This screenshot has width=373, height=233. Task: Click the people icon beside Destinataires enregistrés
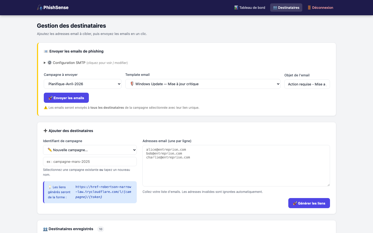(x=45, y=229)
